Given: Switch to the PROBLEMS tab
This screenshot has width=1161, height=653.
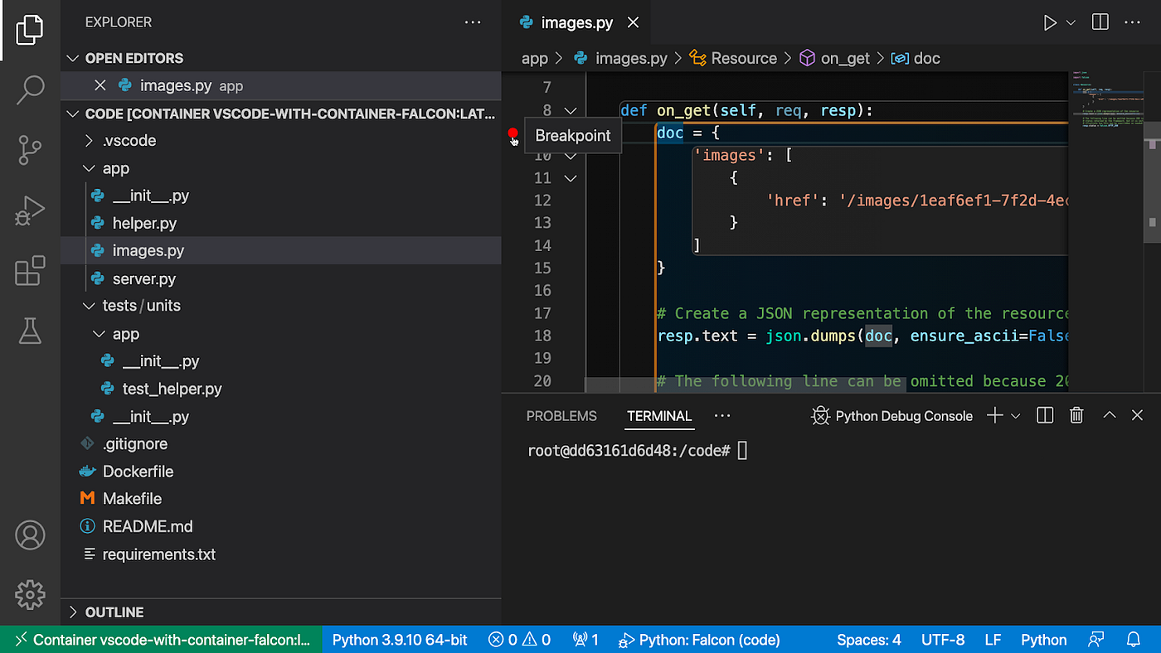Looking at the screenshot, I should pos(561,416).
